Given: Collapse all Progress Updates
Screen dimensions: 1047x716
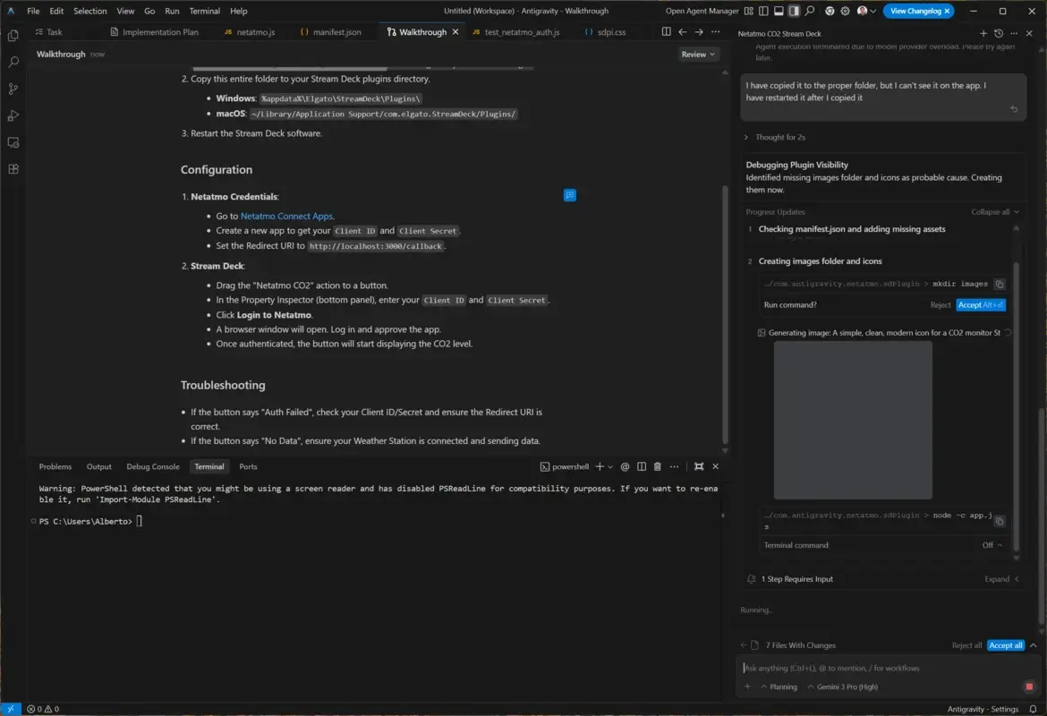Looking at the screenshot, I should point(991,212).
